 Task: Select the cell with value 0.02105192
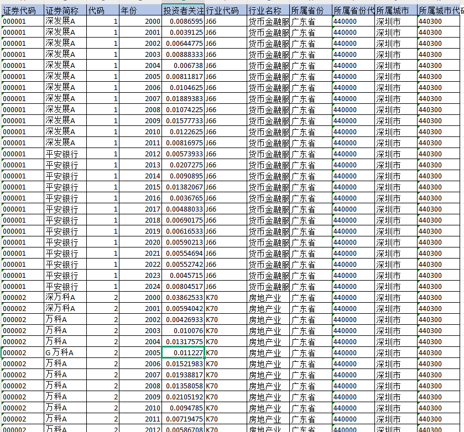point(183,397)
